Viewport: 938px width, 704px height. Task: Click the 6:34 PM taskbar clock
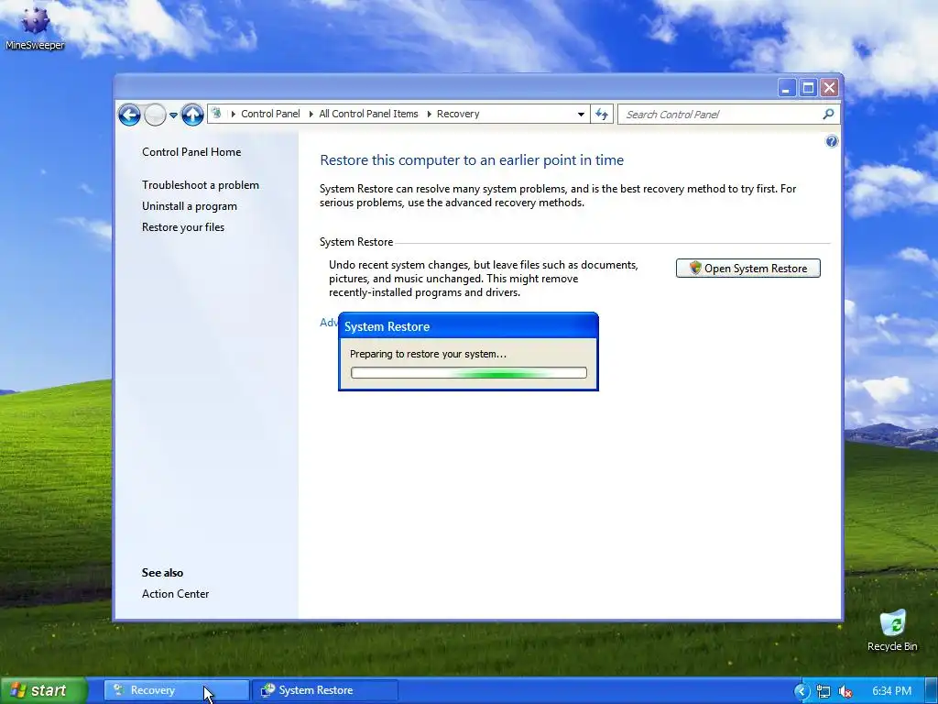(x=891, y=691)
